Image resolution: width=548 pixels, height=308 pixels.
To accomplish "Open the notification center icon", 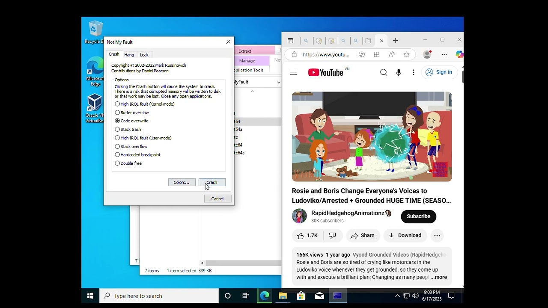I will (x=451, y=296).
